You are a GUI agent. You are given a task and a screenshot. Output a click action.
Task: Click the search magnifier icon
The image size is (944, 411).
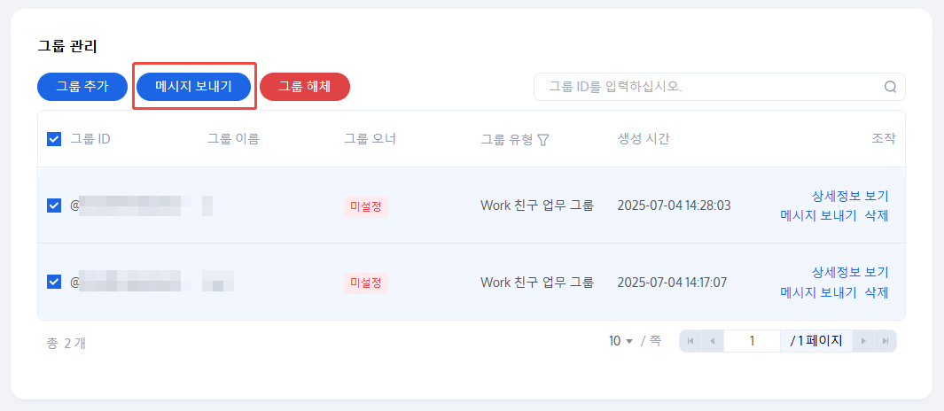[890, 87]
